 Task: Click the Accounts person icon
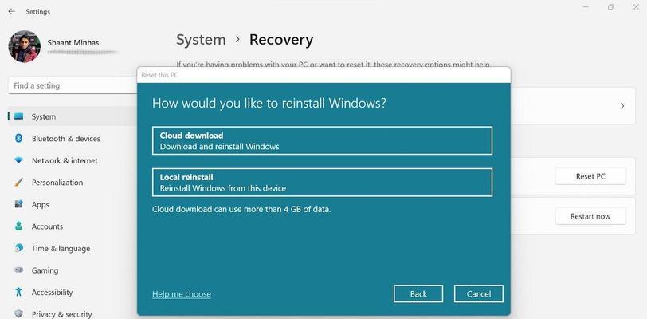(18, 226)
